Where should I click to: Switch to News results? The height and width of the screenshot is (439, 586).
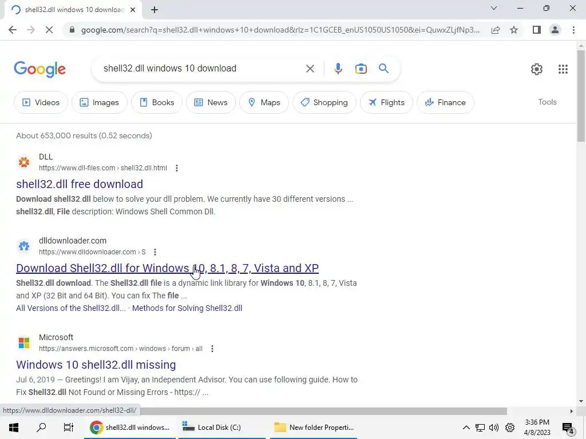tap(211, 102)
